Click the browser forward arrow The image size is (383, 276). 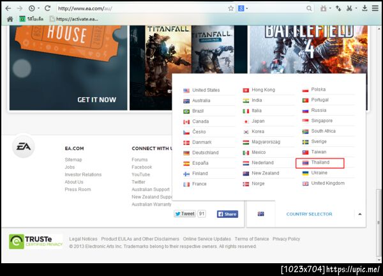click(x=20, y=8)
